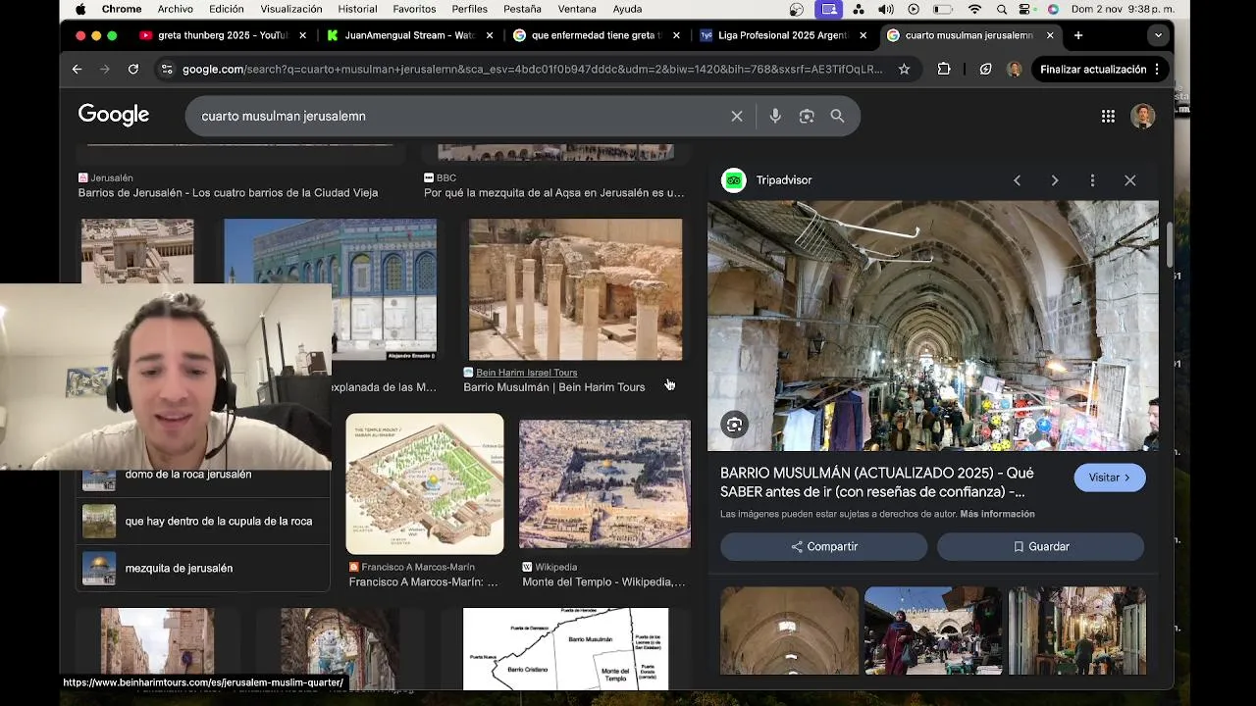Viewport: 1256px width, 706px height.
Task: Bookmark this page with the star icon
Action: pos(904,70)
